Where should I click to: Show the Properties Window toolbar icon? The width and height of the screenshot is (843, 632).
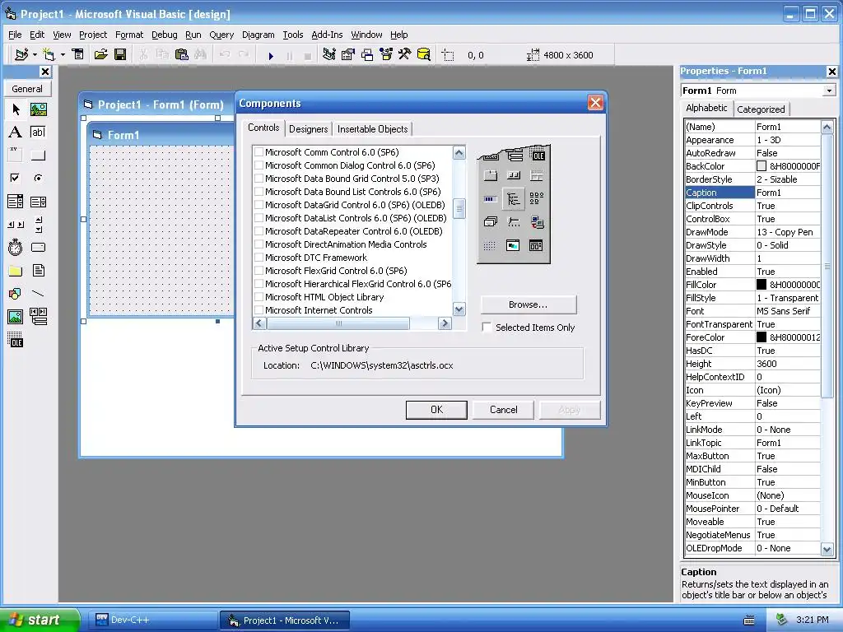(x=348, y=54)
